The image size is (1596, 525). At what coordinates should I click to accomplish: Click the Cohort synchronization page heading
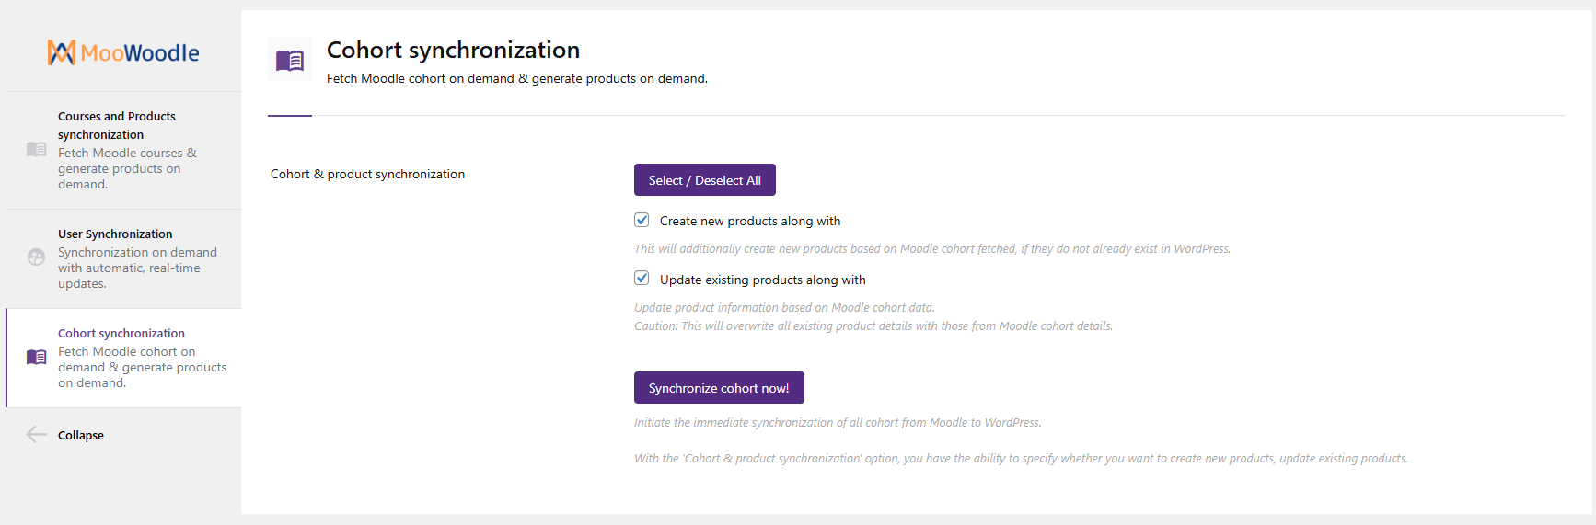tap(454, 50)
